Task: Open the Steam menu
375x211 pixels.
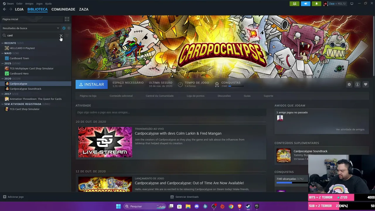Action: tap(8, 4)
